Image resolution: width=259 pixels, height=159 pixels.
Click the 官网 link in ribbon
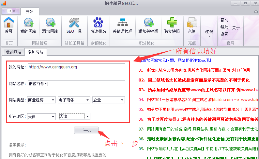tap(224, 20)
